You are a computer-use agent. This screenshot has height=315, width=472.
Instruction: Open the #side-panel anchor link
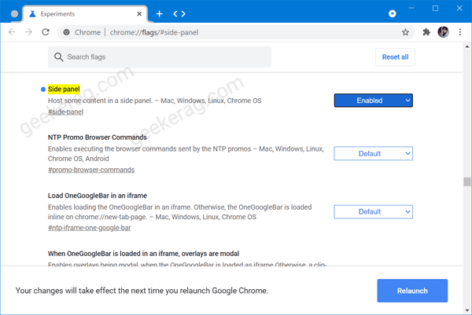(x=65, y=112)
